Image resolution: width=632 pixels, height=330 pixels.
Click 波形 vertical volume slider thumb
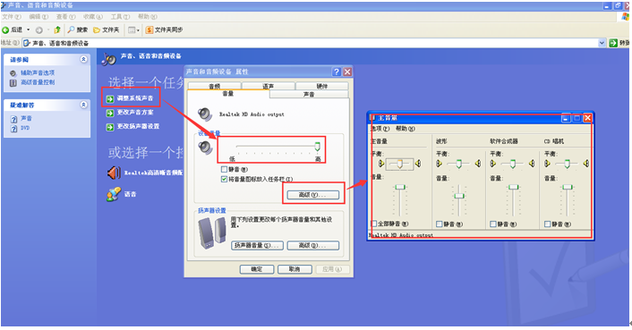click(x=459, y=196)
